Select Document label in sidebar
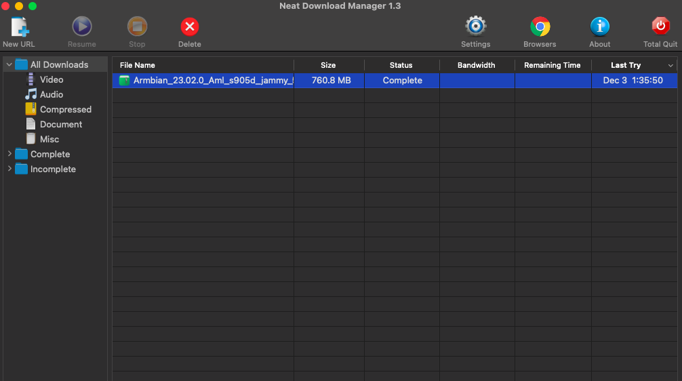The width and height of the screenshot is (682, 381). [x=61, y=124]
